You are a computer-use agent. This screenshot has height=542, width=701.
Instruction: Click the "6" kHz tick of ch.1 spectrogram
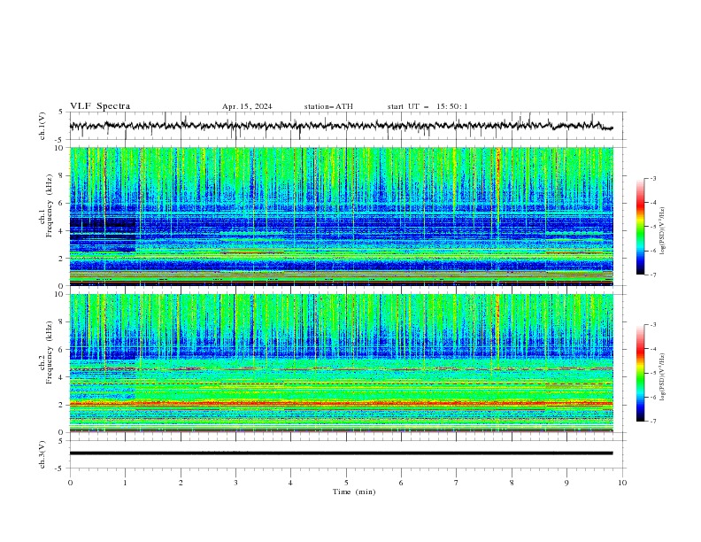(63, 203)
